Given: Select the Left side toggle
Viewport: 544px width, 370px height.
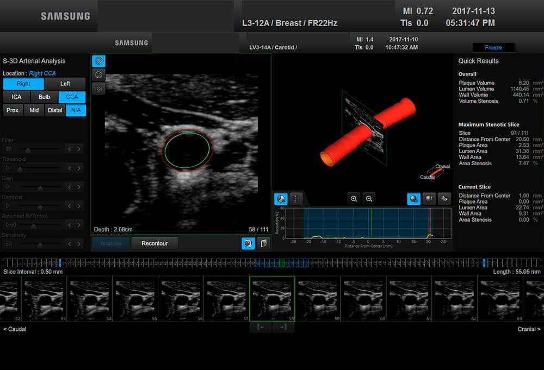Looking at the screenshot, I should 65,84.
